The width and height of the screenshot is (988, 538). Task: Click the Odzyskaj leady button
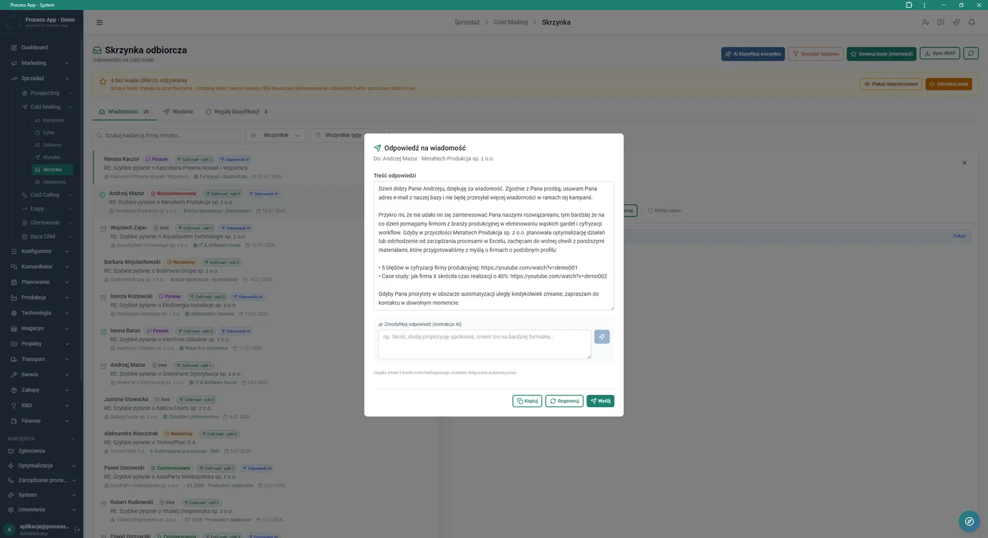coord(948,84)
